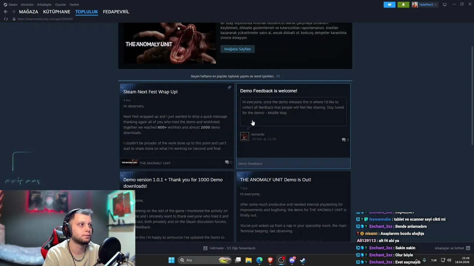Open leonardo's avatar
Viewport: 474px width, 266px height.
point(244,136)
